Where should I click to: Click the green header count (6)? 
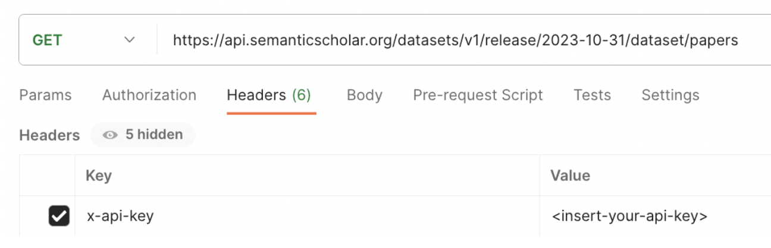[x=301, y=95]
